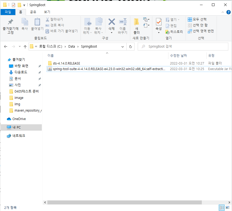Select 내 PC in navigation pane
The height and width of the screenshot is (211, 232).
tap(21, 127)
